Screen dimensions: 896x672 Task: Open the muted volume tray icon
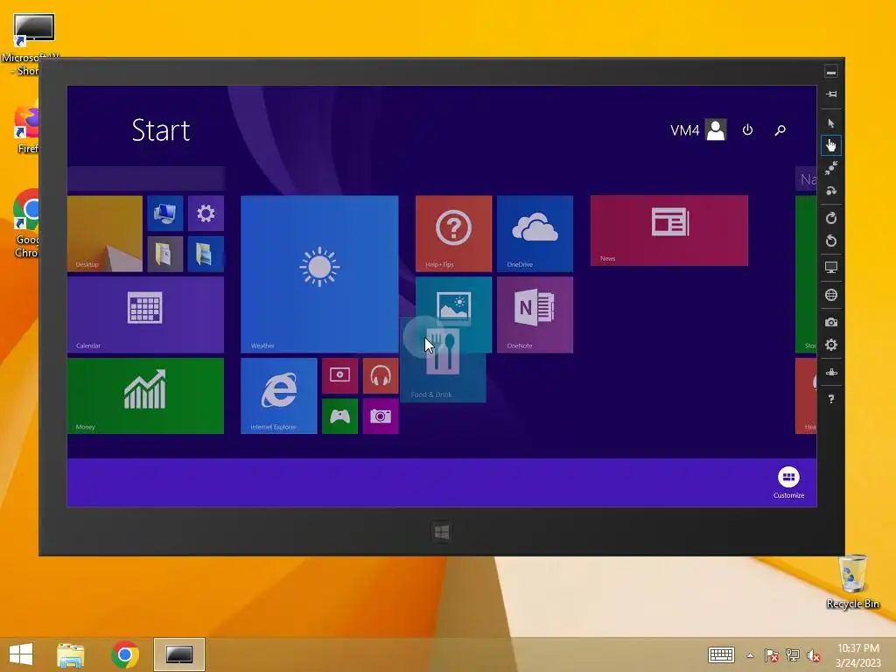point(814,655)
